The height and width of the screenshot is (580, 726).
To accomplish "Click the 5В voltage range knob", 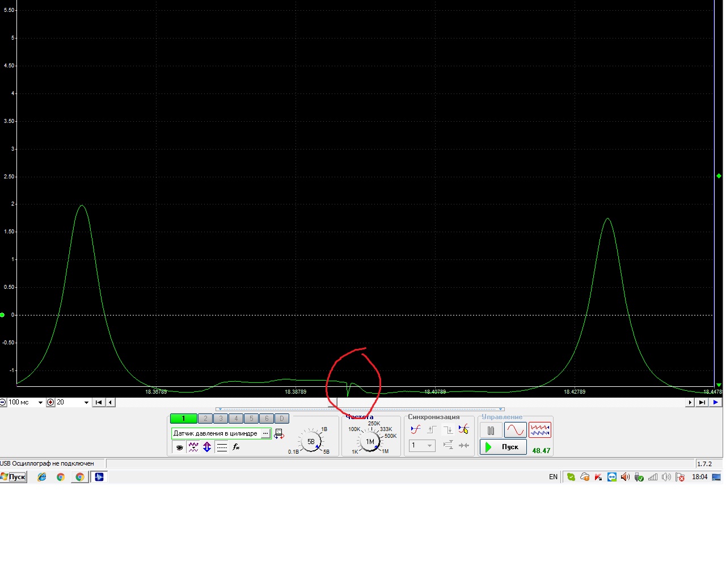I will coord(311,441).
